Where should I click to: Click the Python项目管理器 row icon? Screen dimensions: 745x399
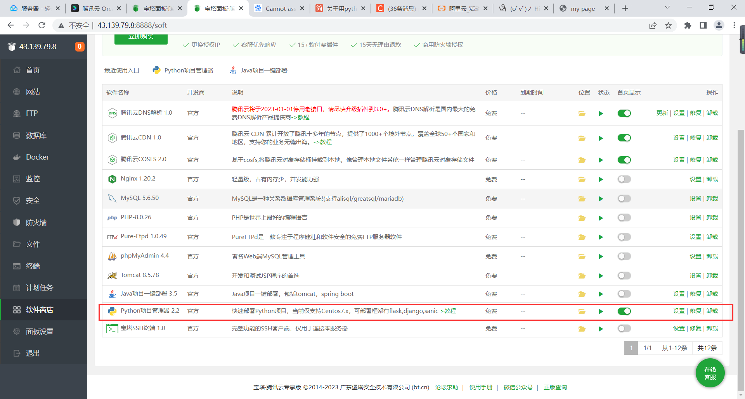(112, 311)
